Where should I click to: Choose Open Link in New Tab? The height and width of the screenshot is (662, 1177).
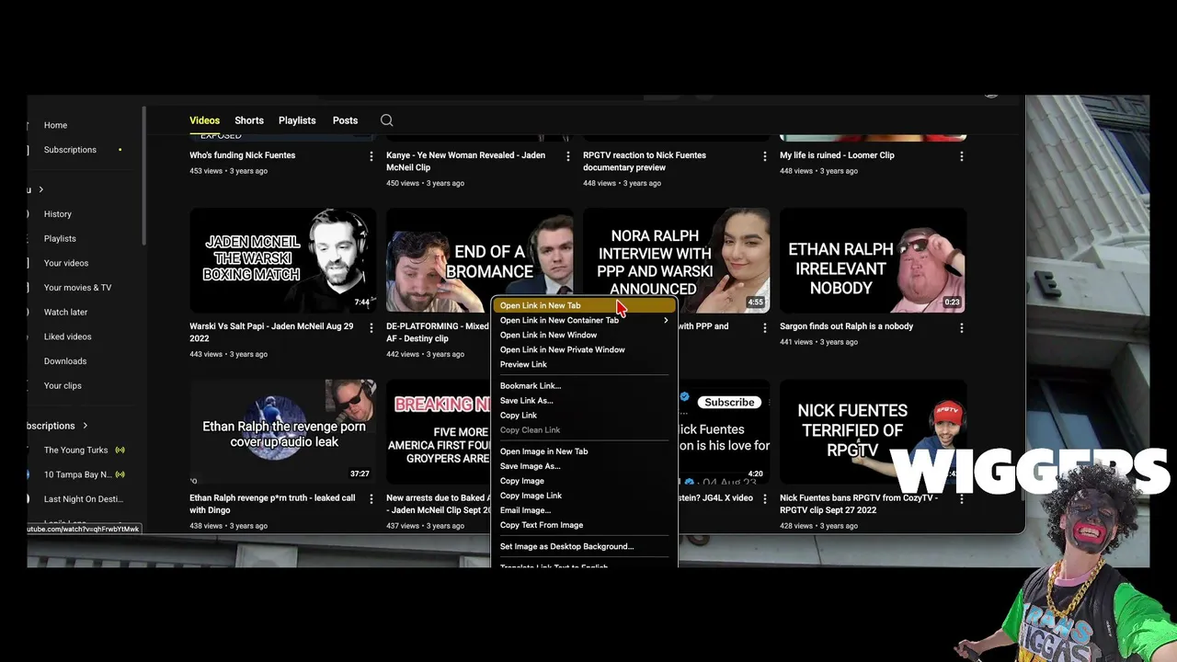click(x=584, y=305)
